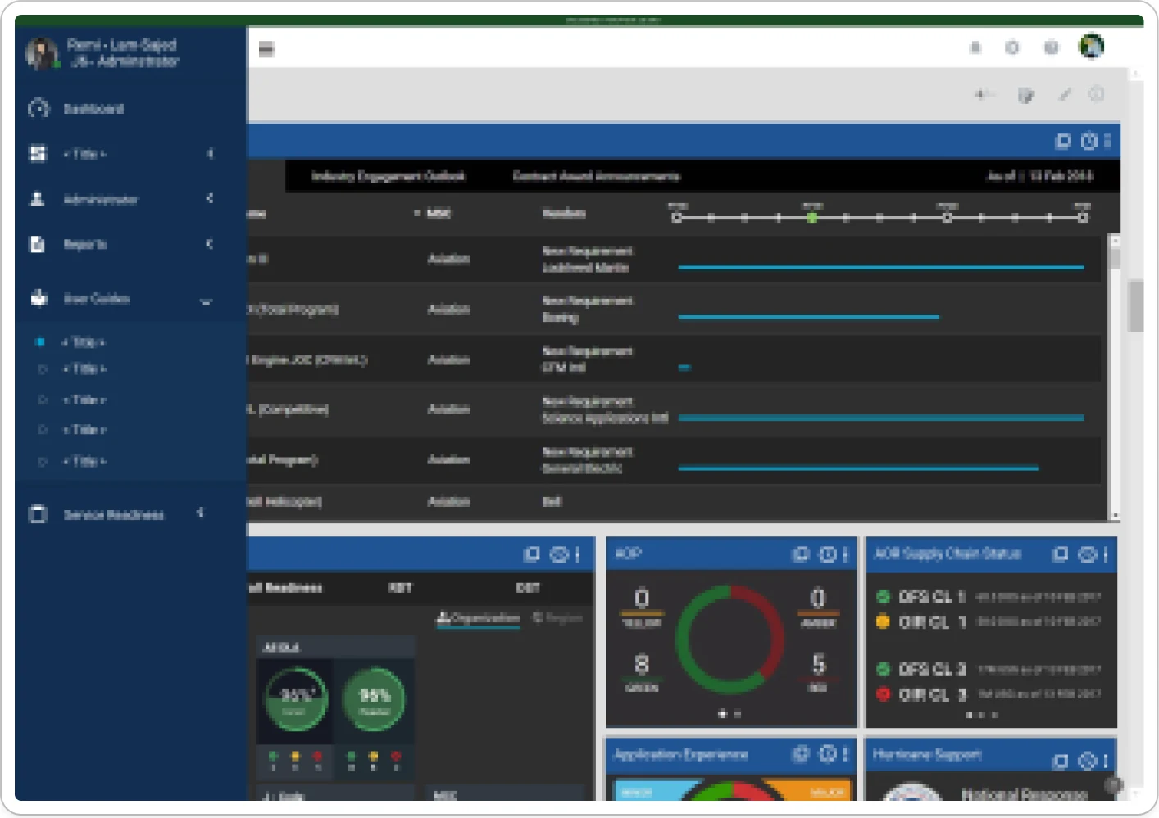
Task: Click the OIR CL 3 status entry
Action: 988,694
